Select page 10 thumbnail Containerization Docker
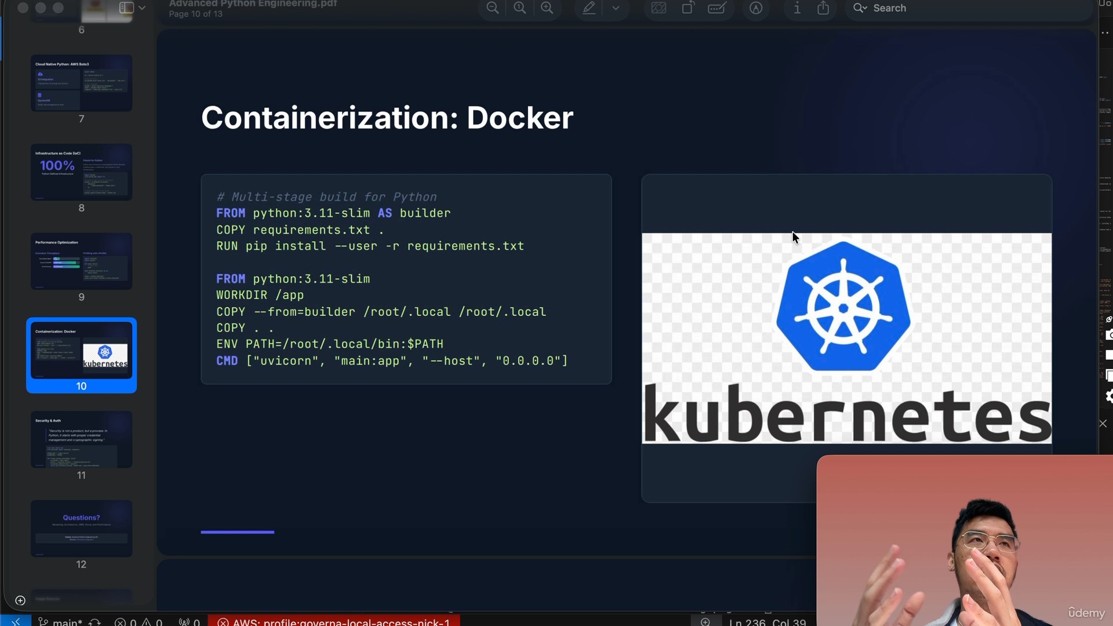 point(81,350)
